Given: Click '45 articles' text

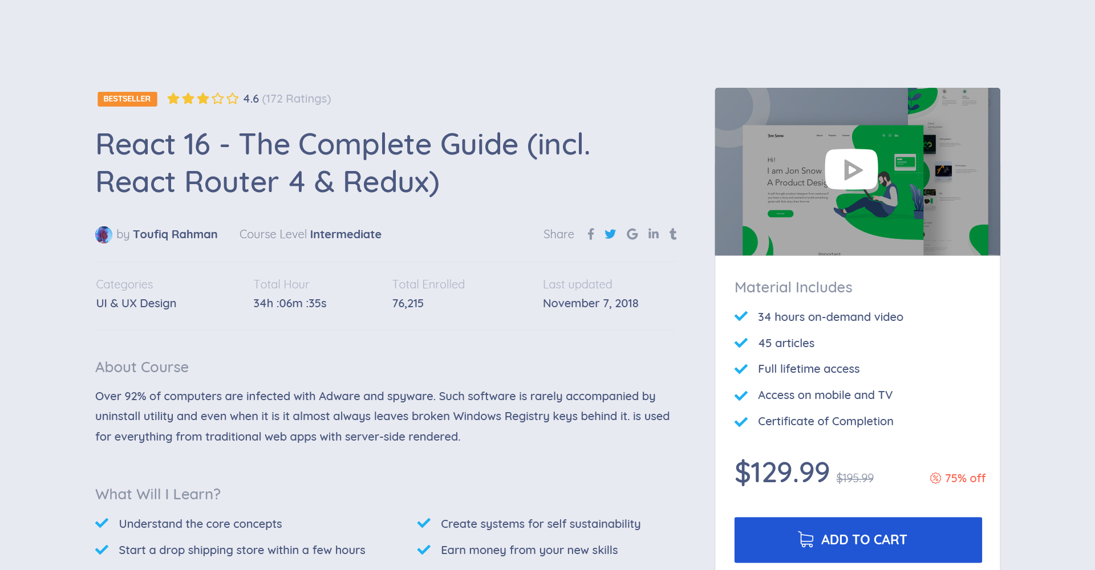Looking at the screenshot, I should (786, 343).
